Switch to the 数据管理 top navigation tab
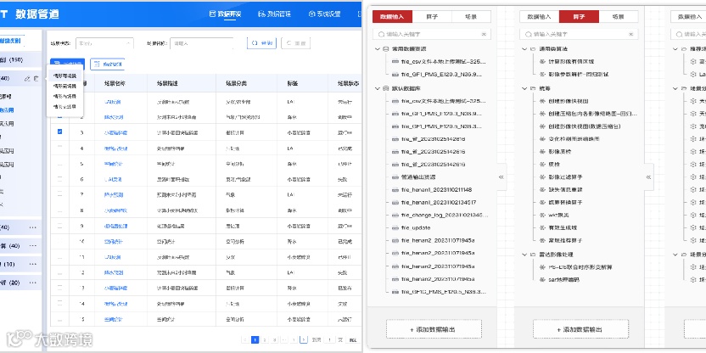Viewport: 706px width, 353px height. point(275,14)
